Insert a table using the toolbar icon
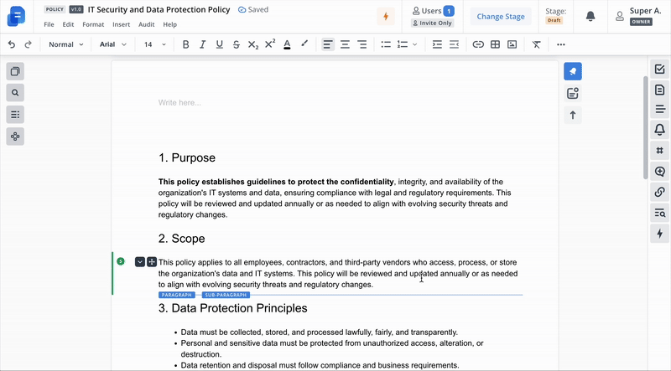 point(495,44)
